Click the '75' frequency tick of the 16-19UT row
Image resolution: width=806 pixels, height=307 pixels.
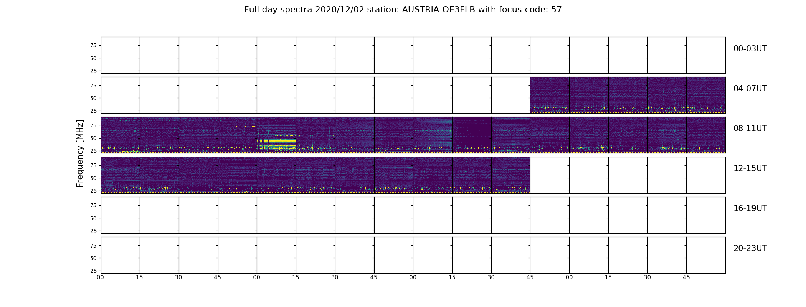point(93,205)
